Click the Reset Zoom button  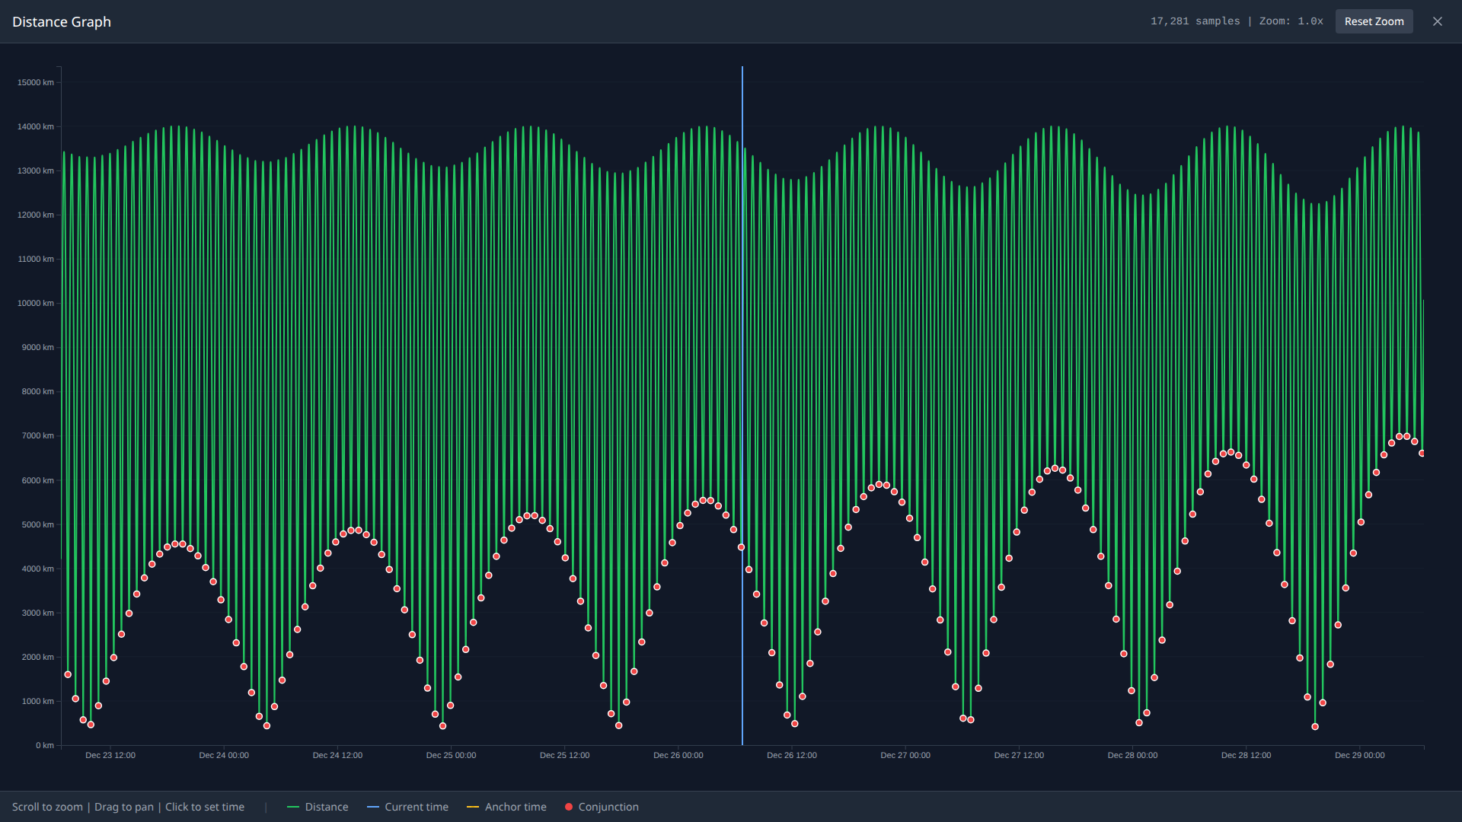coord(1374,21)
